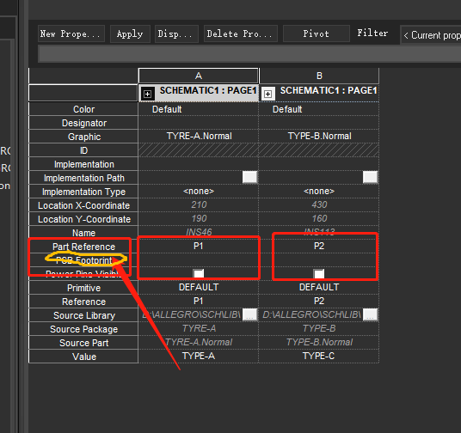The width and height of the screenshot is (461, 433).
Task: Click Graphic cell TYRE-A.Normal
Action: [199, 136]
